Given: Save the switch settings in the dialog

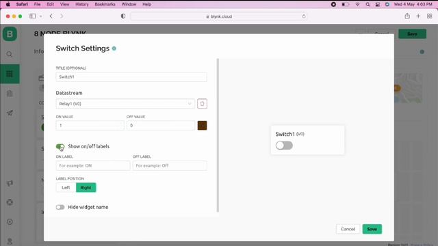Looking at the screenshot, I should coord(372,229).
